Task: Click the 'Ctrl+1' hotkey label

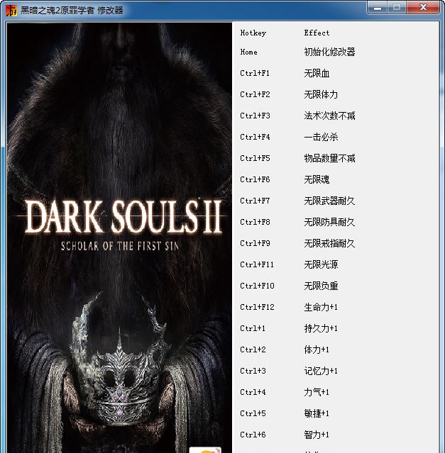Action: [x=253, y=328]
